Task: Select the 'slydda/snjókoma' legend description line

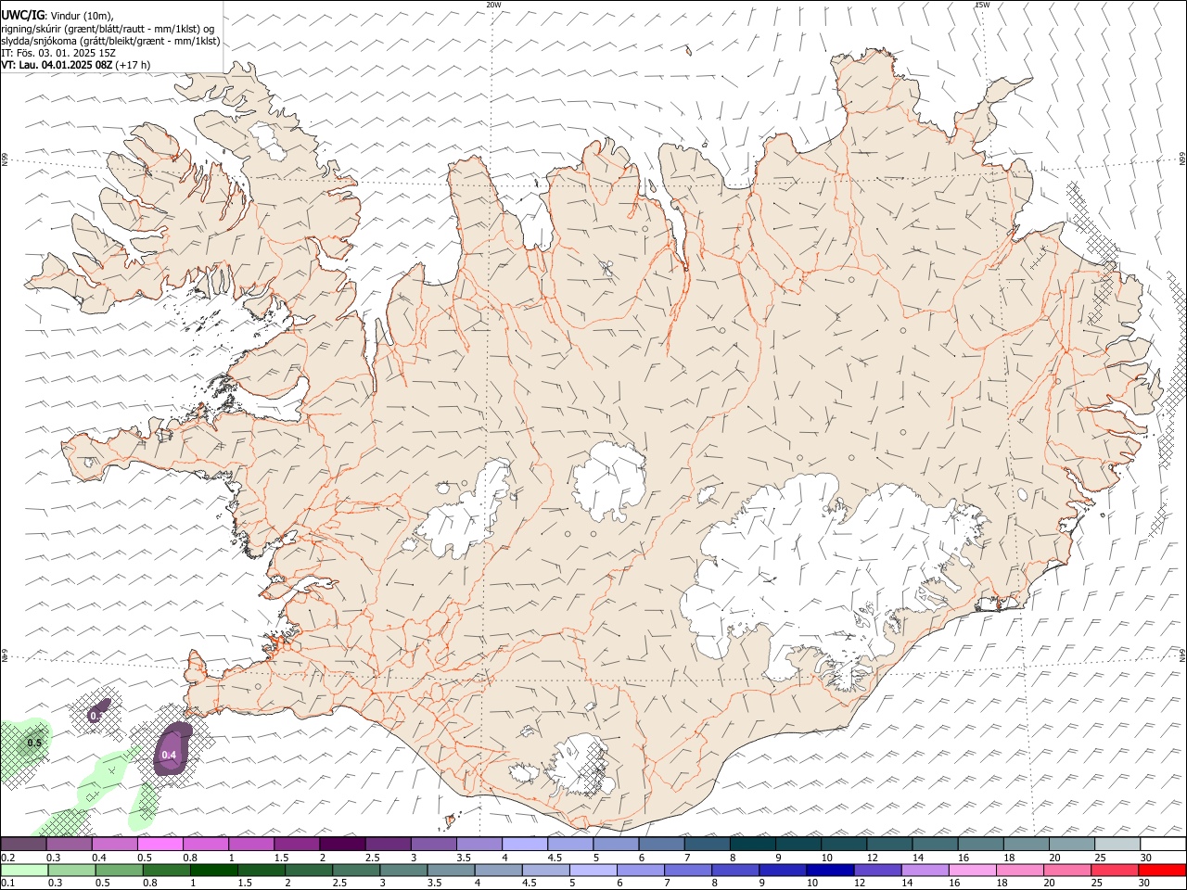Action: coord(110,41)
